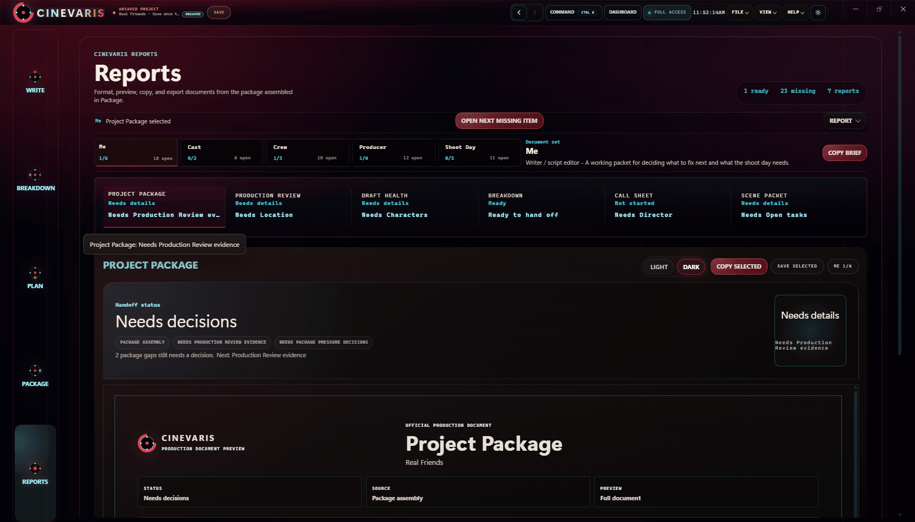The height and width of the screenshot is (522, 915).
Task: Go back with the left arrow
Action: (519, 13)
